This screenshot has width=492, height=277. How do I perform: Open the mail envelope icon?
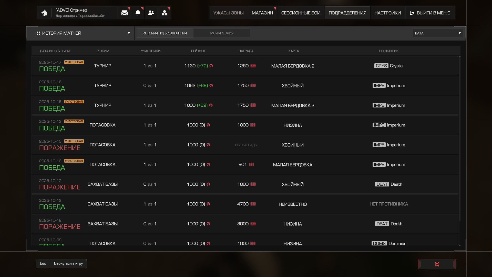[125, 13]
